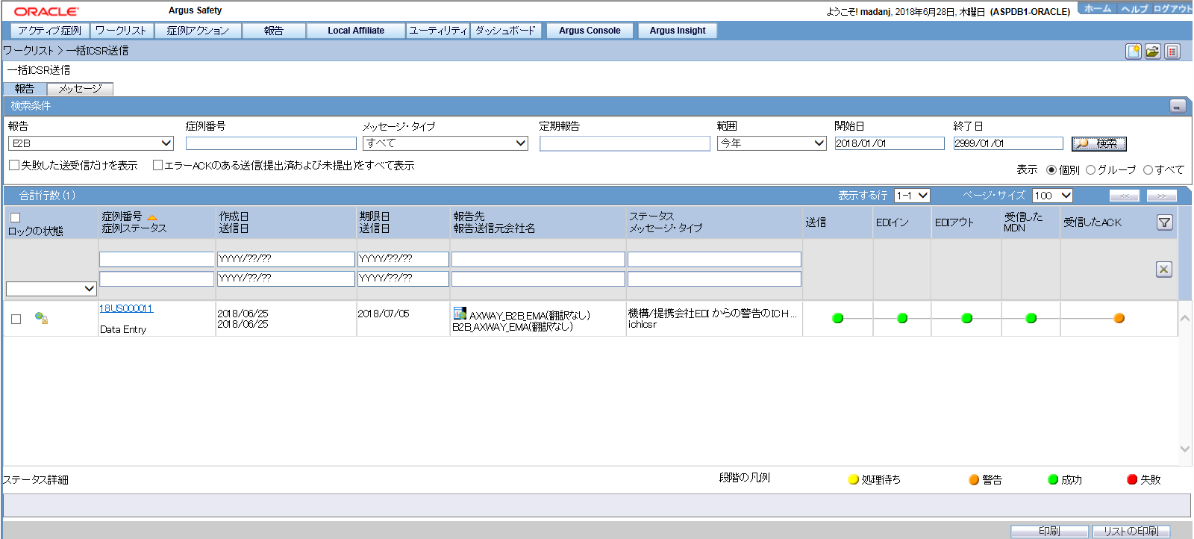This screenshot has height=539, width=1194.
Task: Click the 症例番号 search input field
Action: point(271,143)
